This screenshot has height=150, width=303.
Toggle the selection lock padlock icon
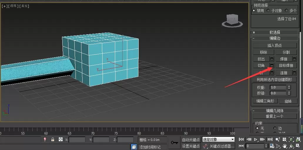53,139
